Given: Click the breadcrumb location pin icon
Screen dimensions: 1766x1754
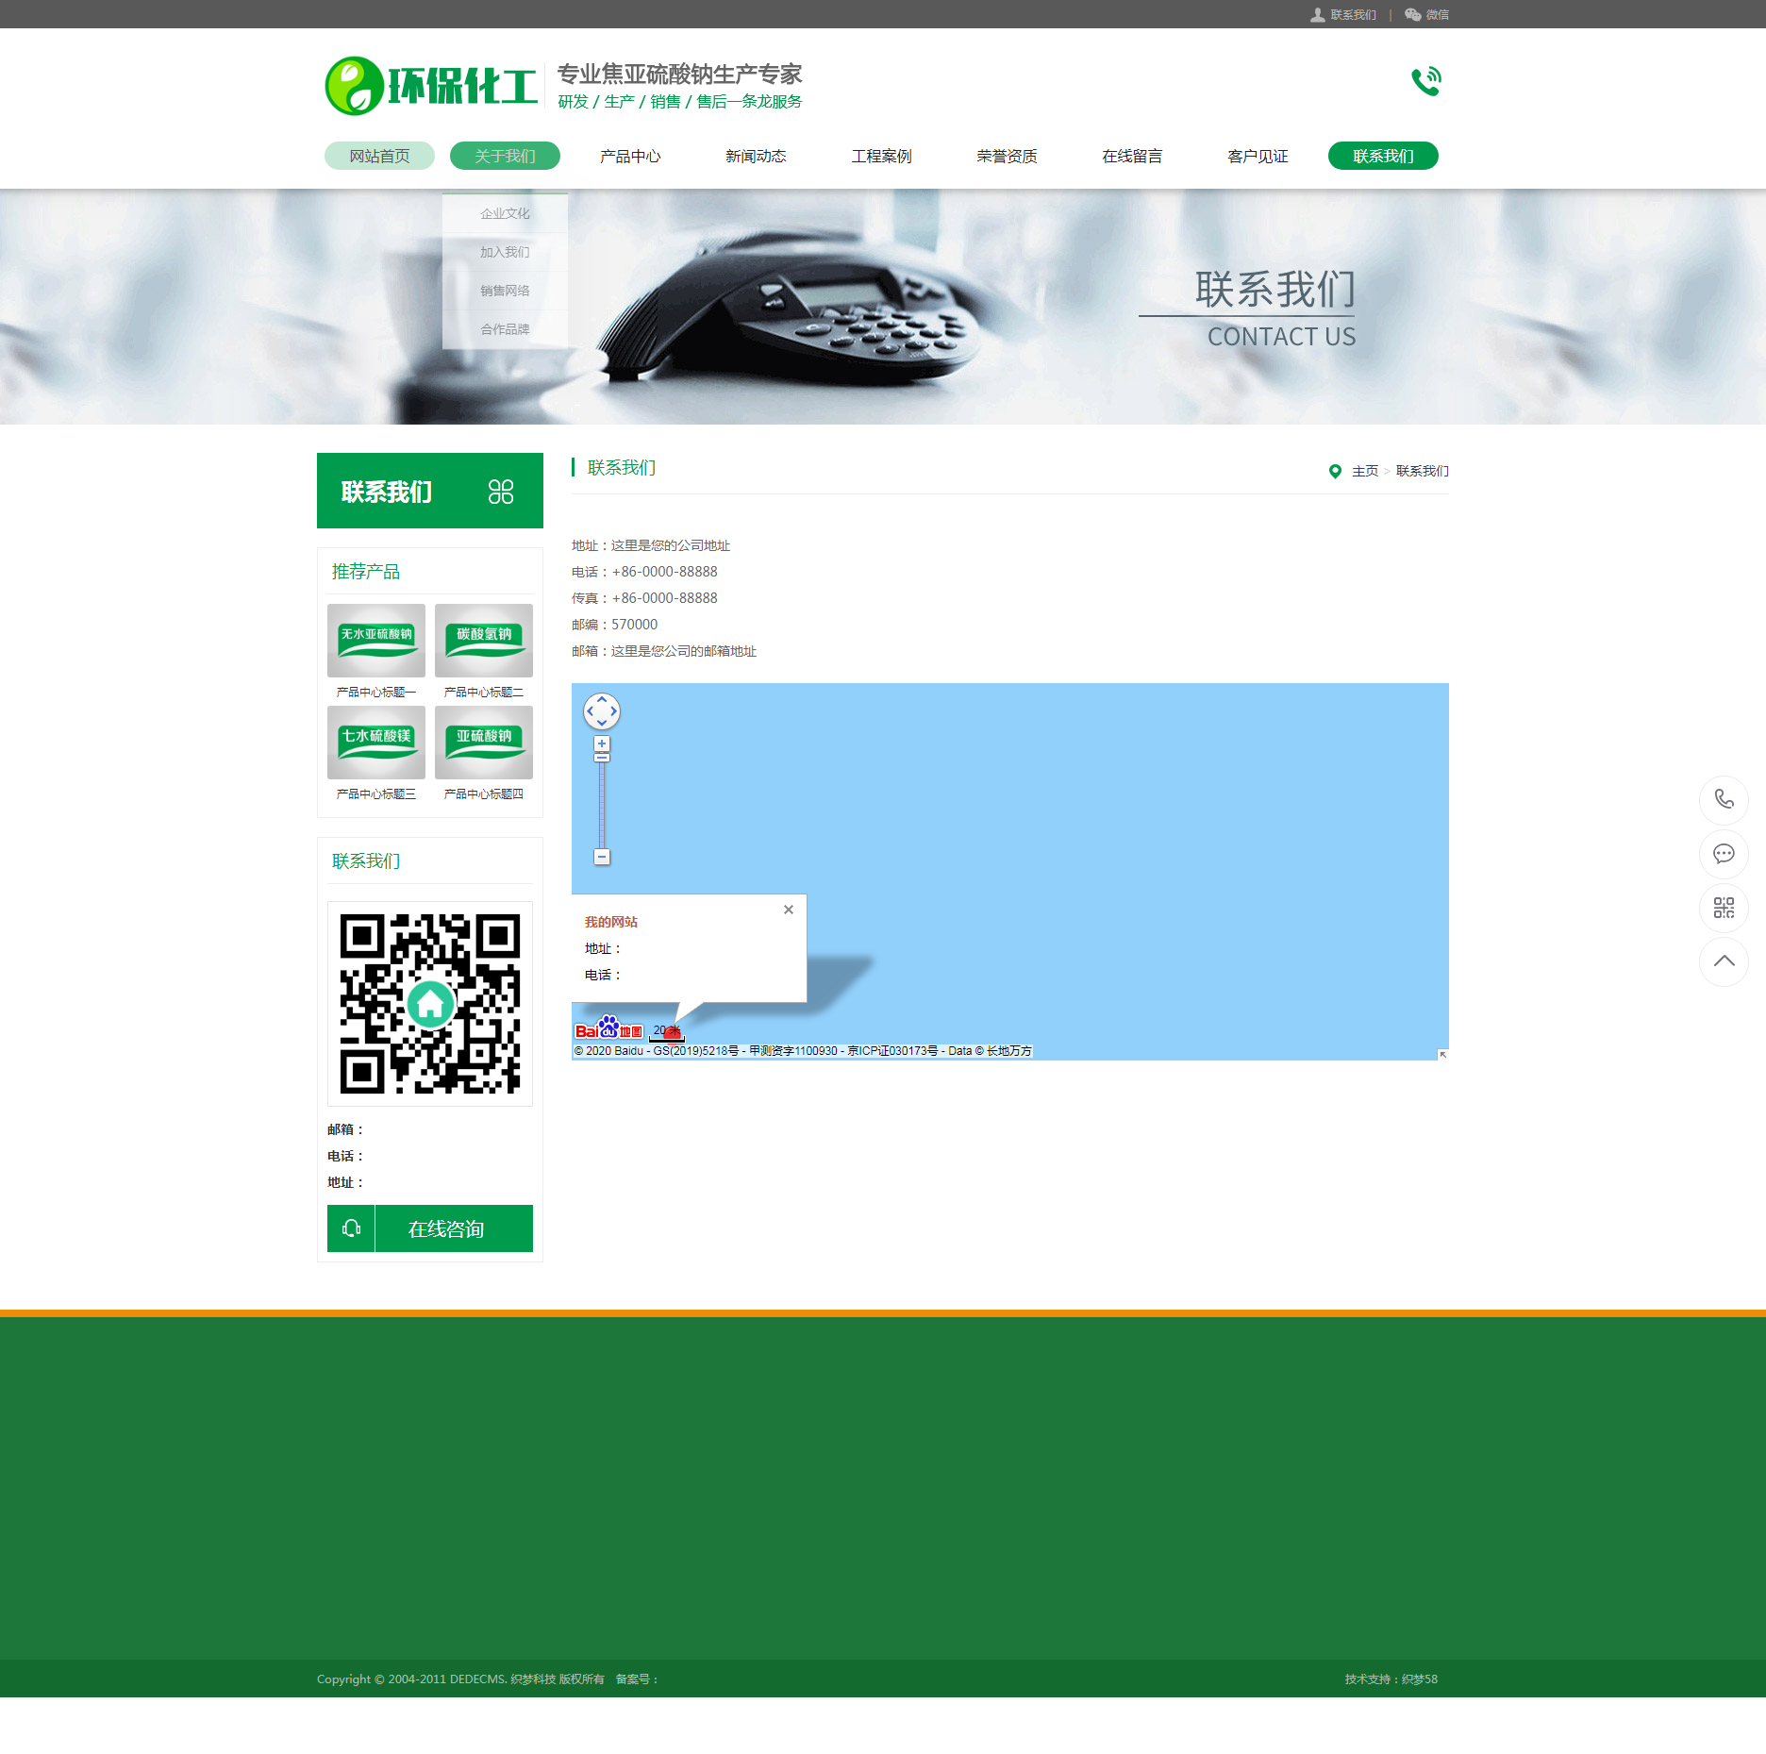Looking at the screenshot, I should pyautogui.click(x=1335, y=471).
